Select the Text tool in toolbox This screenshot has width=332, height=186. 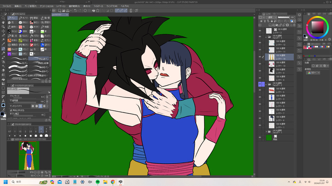tap(3, 100)
